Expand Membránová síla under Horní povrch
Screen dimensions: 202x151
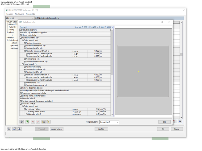point(25,83)
